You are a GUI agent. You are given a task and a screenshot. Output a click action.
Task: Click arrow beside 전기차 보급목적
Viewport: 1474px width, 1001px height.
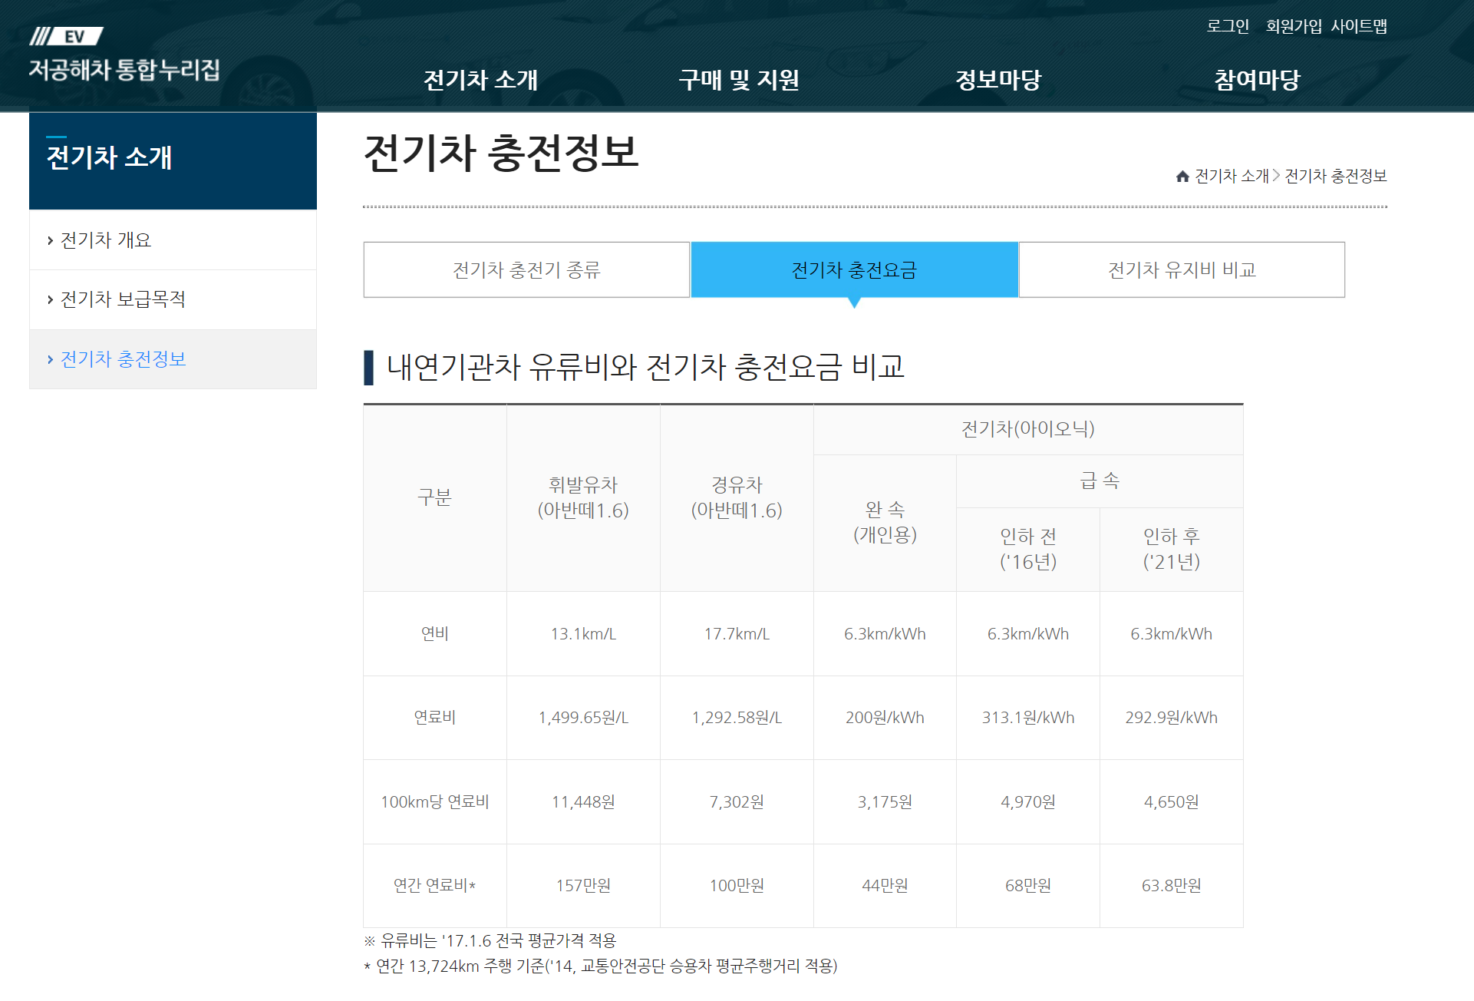pos(50,300)
